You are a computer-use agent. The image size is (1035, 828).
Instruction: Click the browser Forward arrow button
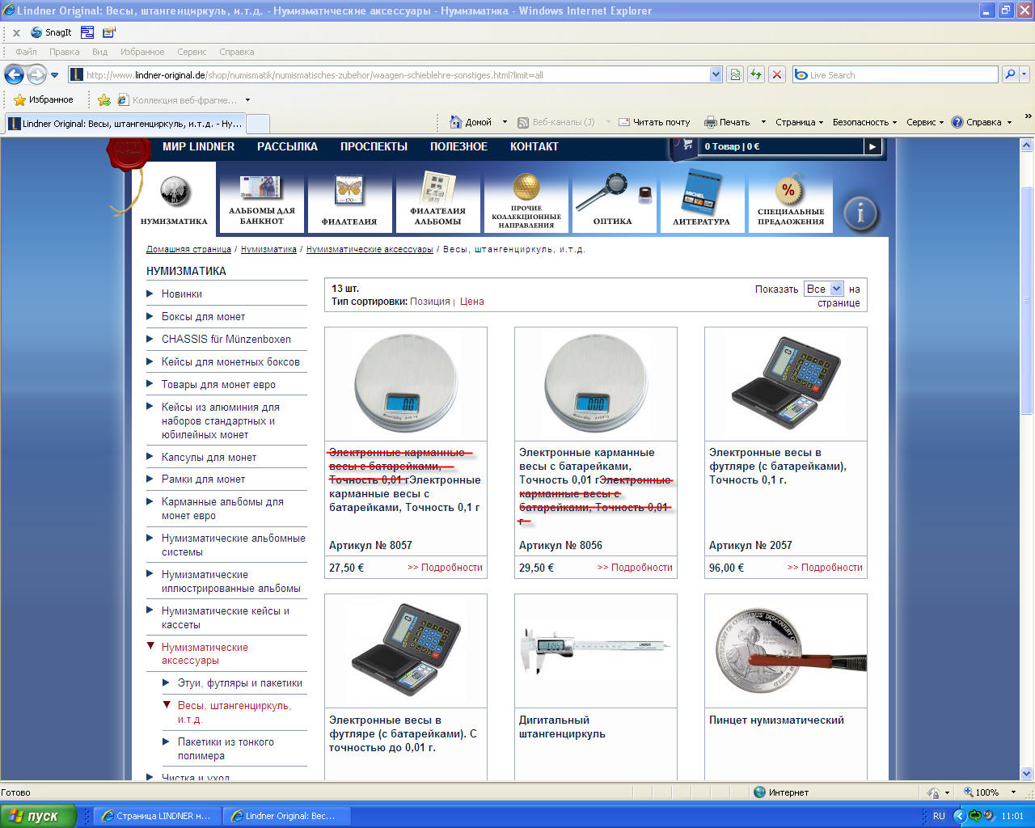[x=36, y=74]
